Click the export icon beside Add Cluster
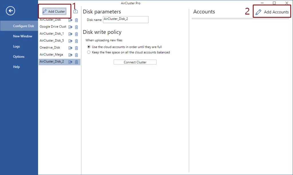This screenshot has width=293, height=175. 76,11
